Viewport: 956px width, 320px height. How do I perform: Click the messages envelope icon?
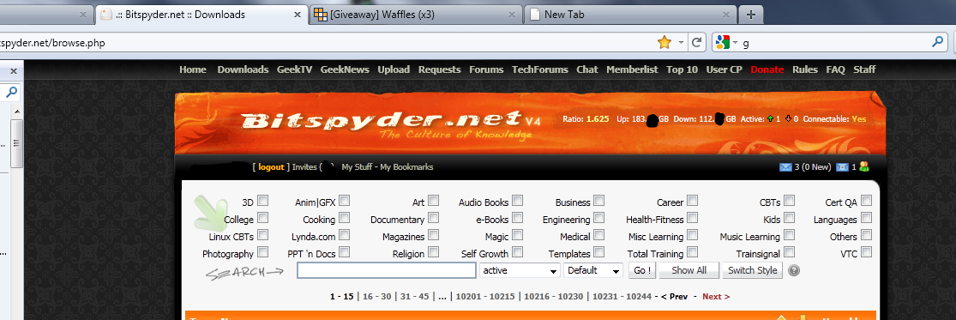click(786, 167)
